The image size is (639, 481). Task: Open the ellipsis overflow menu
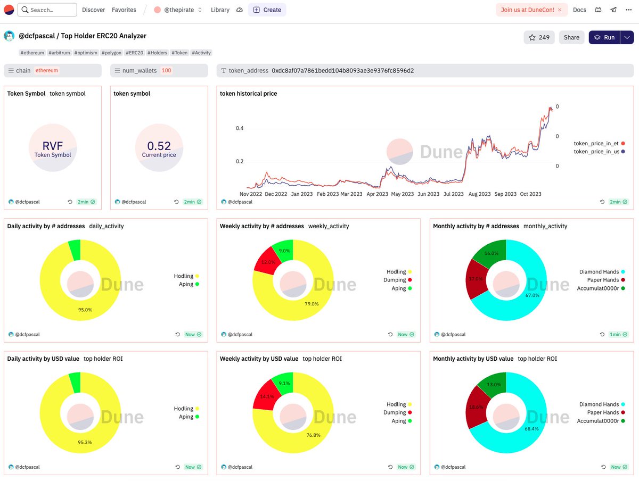[629, 10]
